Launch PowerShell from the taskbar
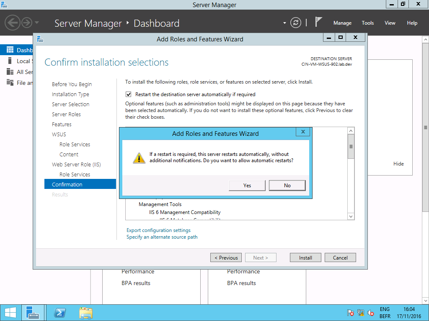 click(60, 313)
